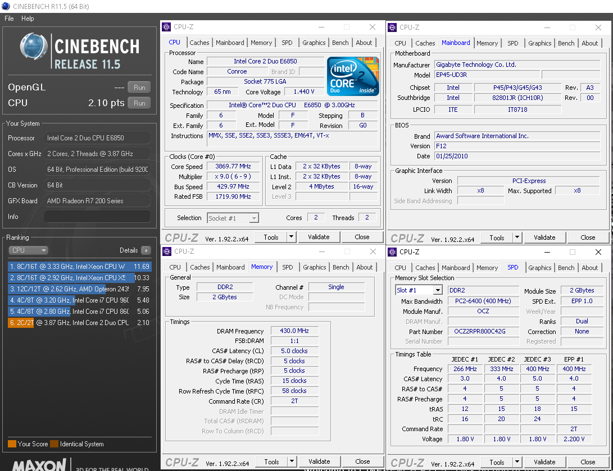Click CPU-Z icon in top-left CPU window title
This screenshot has height=471, width=613.
click(x=166, y=27)
